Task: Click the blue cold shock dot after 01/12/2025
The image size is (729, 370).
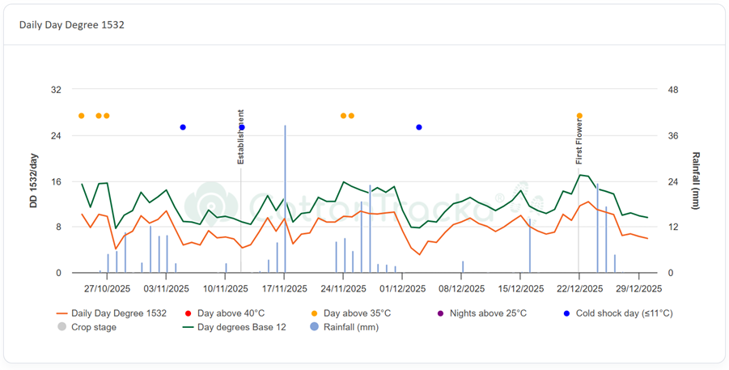Action: (x=419, y=127)
